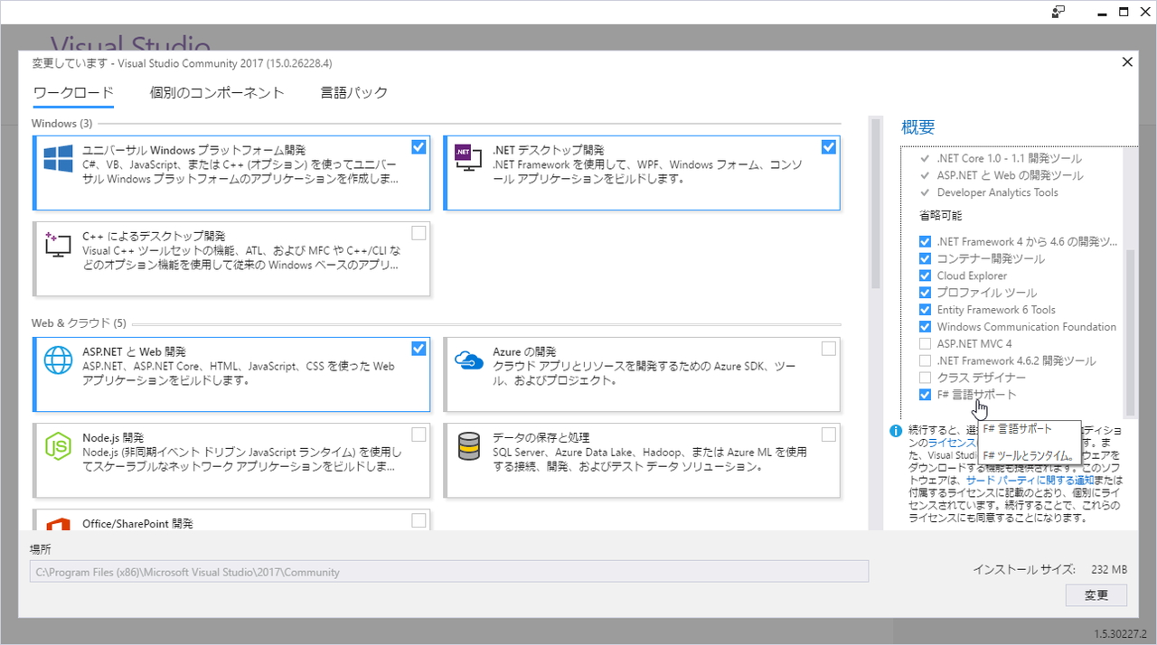The width and height of the screenshot is (1157, 645).
Task: Open the 言語パック tab
Action: point(353,92)
